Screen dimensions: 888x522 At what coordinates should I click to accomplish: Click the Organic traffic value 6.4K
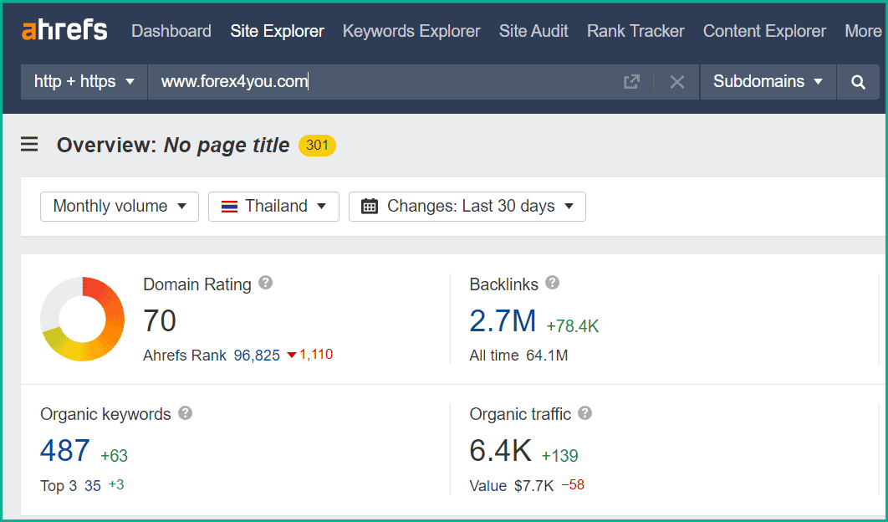click(x=501, y=451)
